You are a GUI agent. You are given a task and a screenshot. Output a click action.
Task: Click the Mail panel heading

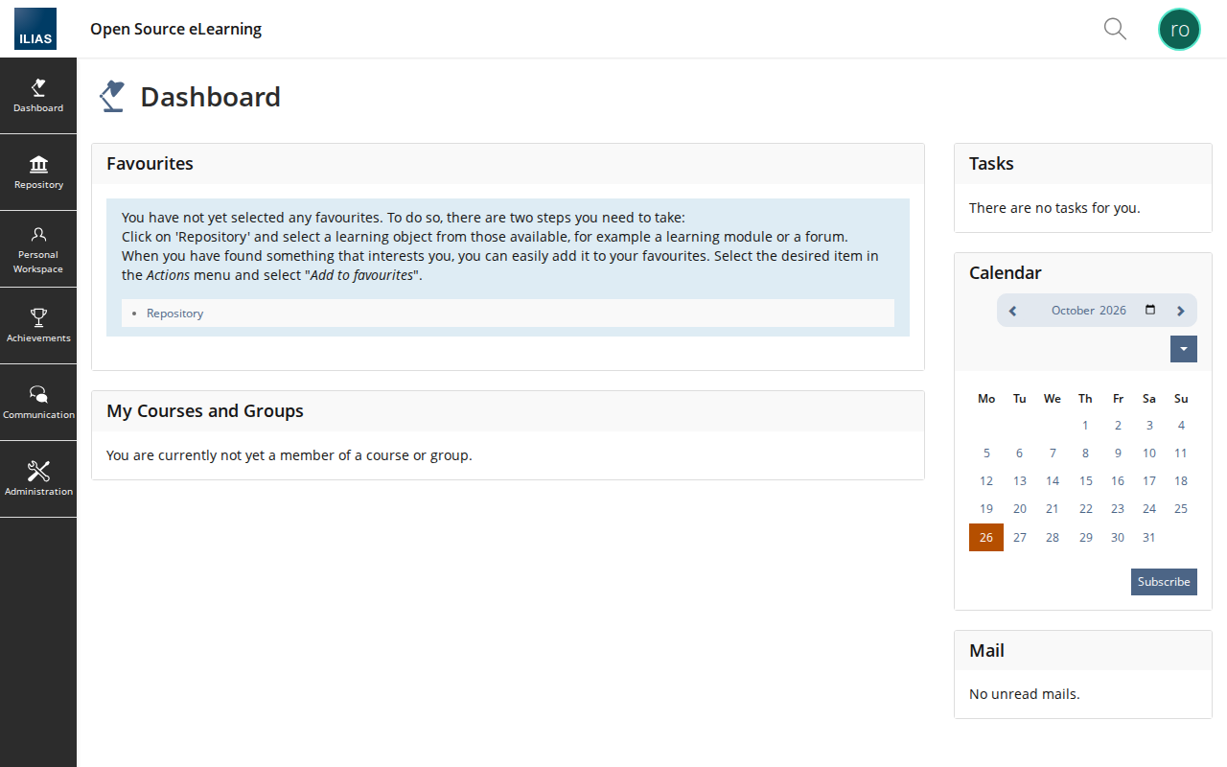pos(986,651)
